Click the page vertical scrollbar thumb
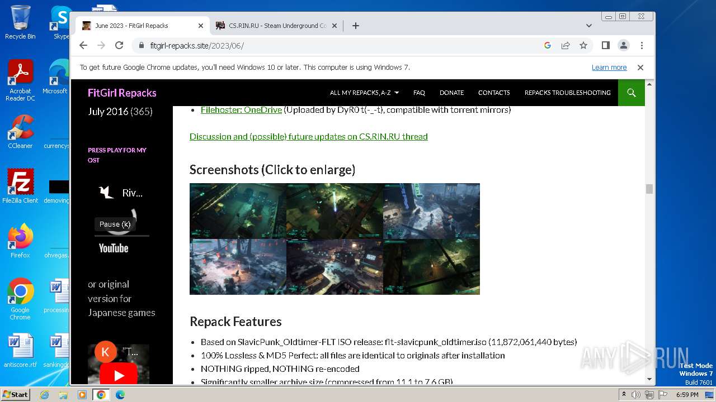Viewport: 716px width, 402px height. click(649, 189)
